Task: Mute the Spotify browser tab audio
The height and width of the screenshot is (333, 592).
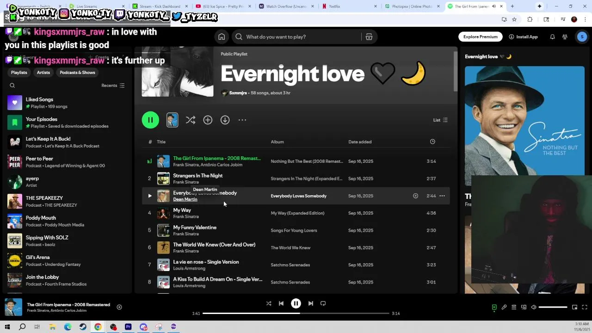Action: point(494,6)
